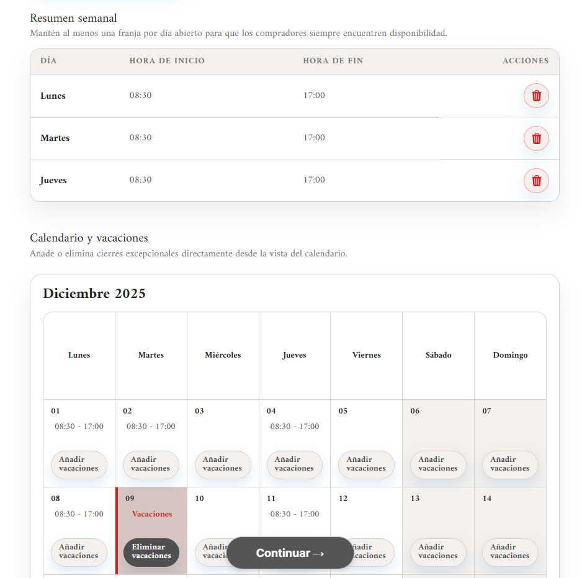The height and width of the screenshot is (578, 582).
Task: Add vacation on December 12
Action: pos(373,552)
